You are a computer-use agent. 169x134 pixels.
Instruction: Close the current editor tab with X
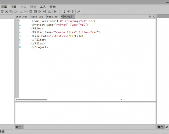154,17
